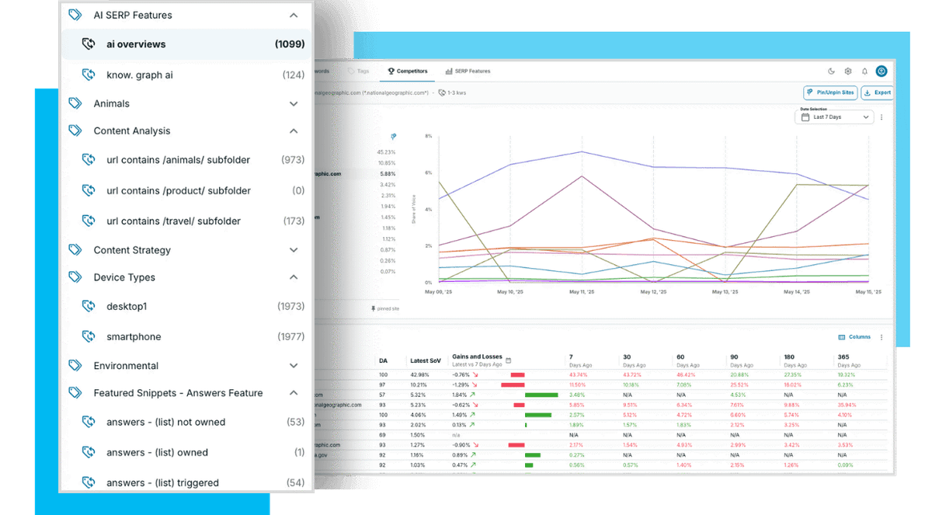Select the desktop1 tag filter
This screenshot has height=515, width=932.
coord(127,306)
